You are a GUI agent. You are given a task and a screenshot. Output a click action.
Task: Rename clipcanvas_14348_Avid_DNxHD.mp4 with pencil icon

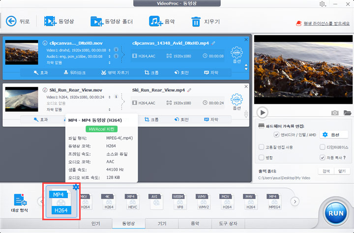pos(213,43)
